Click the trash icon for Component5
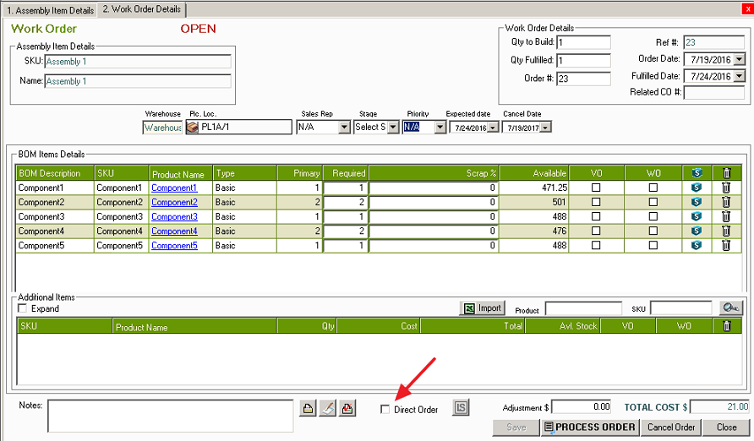The height and width of the screenshot is (441, 754). (725, 245)
